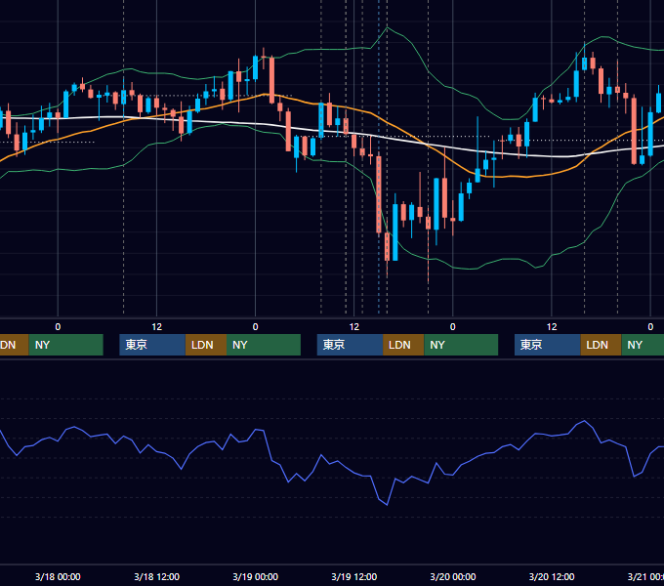Image resolution: width=664 pixels, height=586 pixels.
Task: Select the NY session block ending near 3/19 00:00
Action: pos(264,345)
